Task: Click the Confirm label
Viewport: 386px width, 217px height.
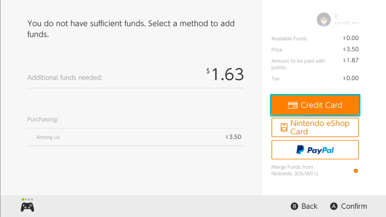Action: point(354,206)
